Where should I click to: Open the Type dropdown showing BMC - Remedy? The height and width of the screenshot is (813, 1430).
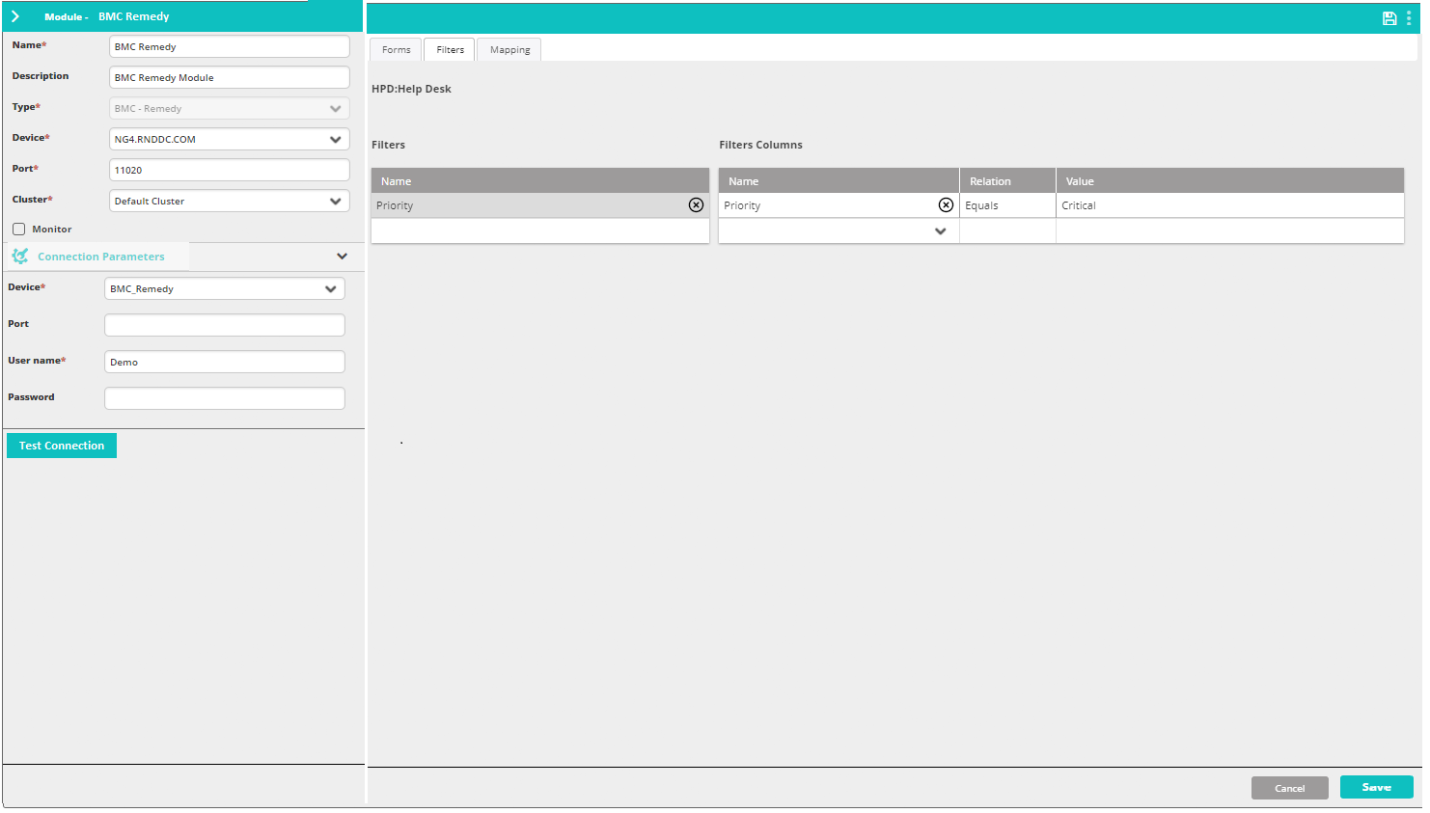click(230, 109)
